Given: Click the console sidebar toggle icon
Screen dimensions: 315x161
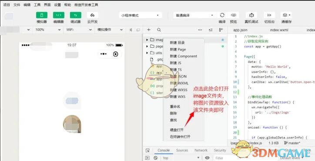Looking at the screenshot, I should (x=147, y=158).
